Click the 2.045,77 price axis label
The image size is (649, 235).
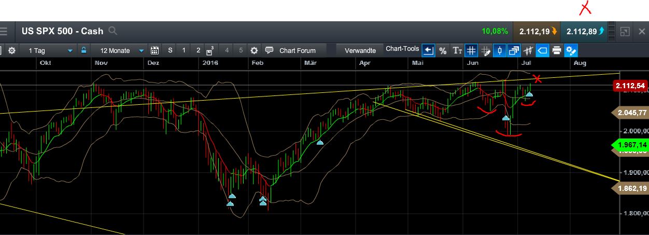pyautogui.click(x=630, y=113)
